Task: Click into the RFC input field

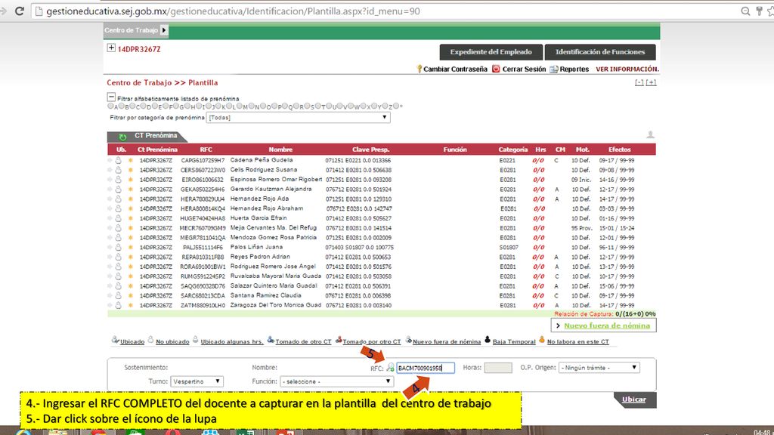Action: [x=426, y=368]
